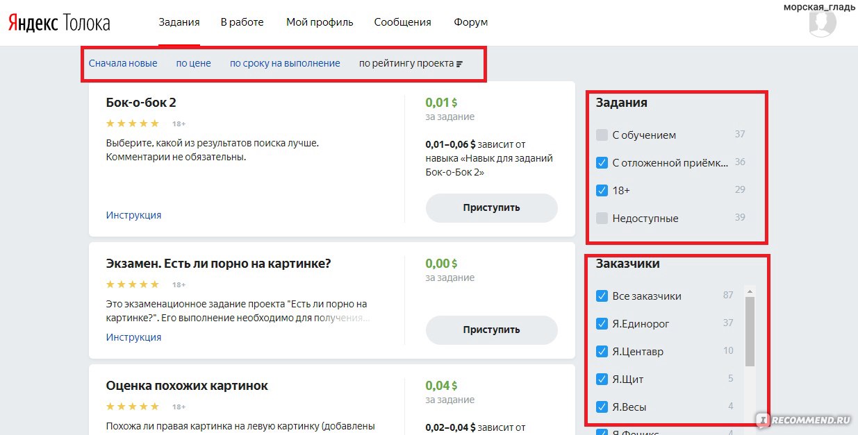Screen dimensions: 858x435
Task: Deselect the Я.Центавр checkbox
Action: click(x=602, y=352)
